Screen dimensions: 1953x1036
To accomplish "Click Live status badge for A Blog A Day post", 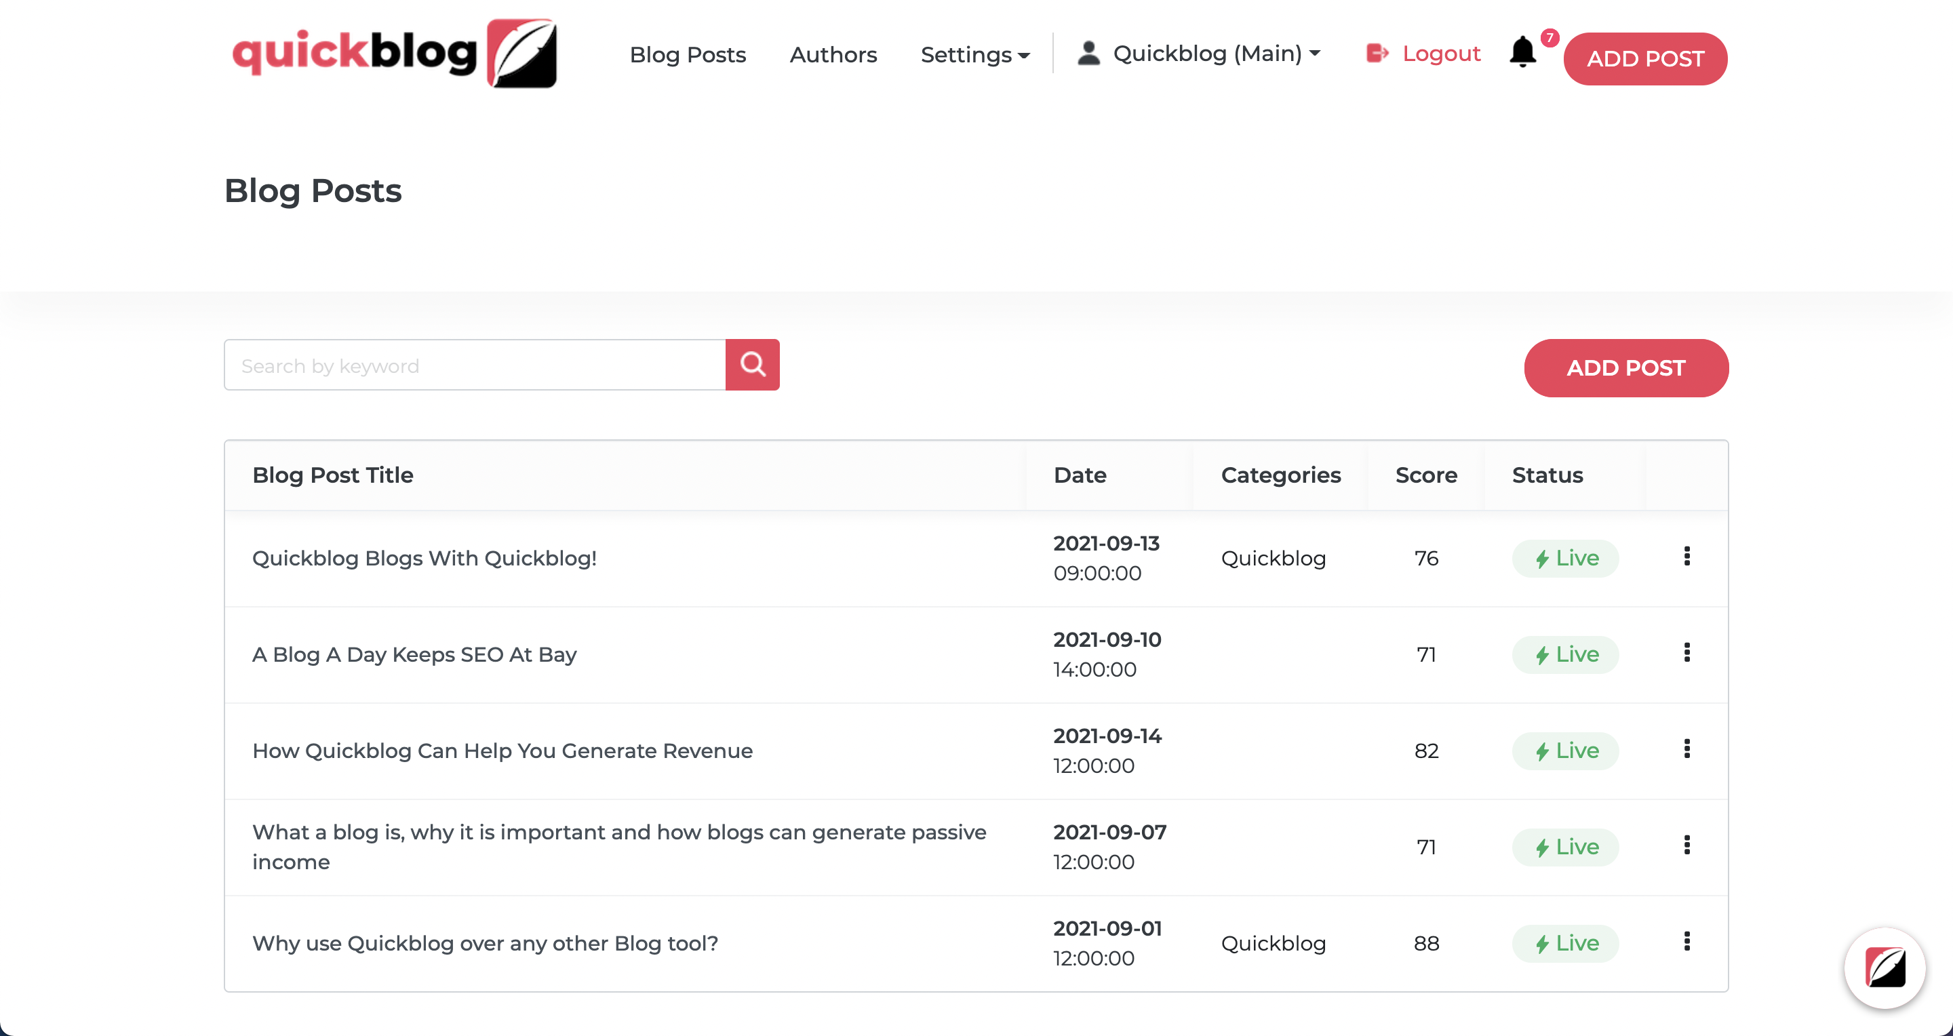I will [1566, 655].
